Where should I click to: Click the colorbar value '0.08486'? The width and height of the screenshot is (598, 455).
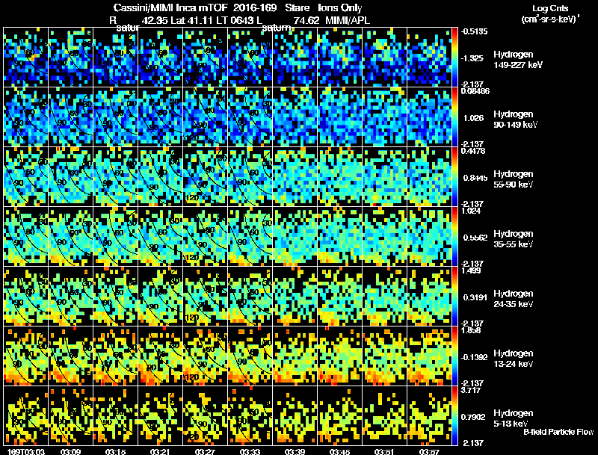tap(475, 91)
